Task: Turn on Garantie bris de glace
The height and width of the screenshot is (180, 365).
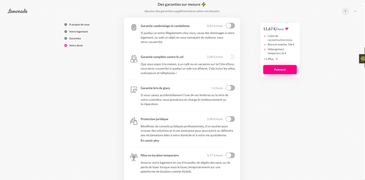Action: tap(230, 88)
